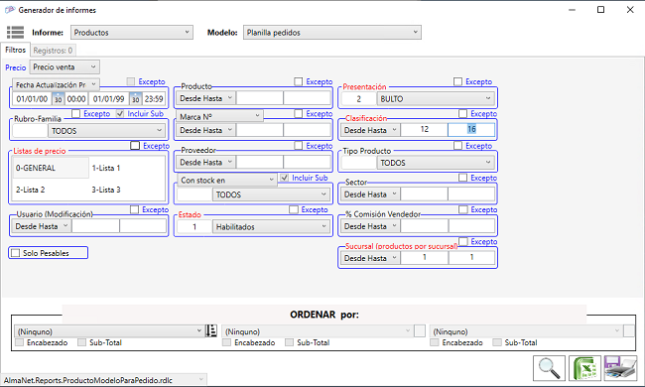This screenshot has width=645, height=387.
Task: Click the Estado code field with 1
Action: [x=194, y=226]
